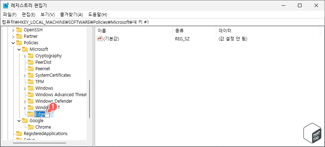Click the Partner folder icon
325x147 pixels.
[19, 36]
